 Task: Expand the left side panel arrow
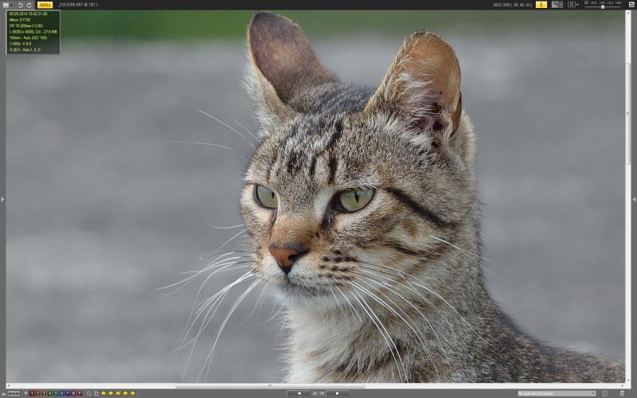pyautogui.click(x=2, y=199)
